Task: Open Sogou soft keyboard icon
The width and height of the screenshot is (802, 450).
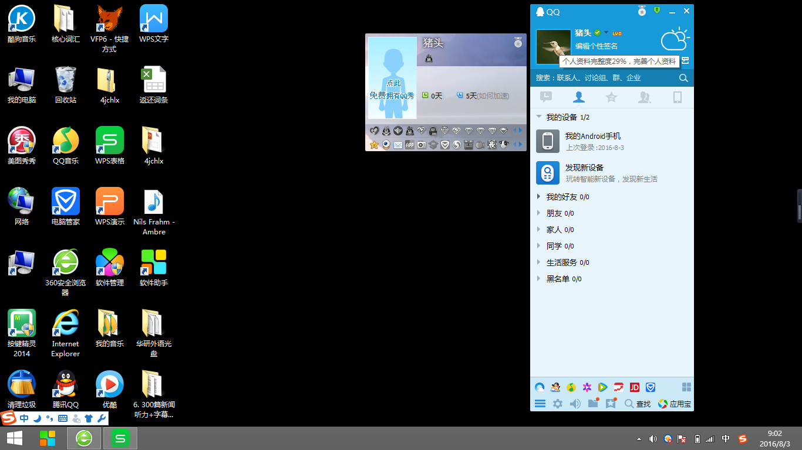Action: click(63, 418)
